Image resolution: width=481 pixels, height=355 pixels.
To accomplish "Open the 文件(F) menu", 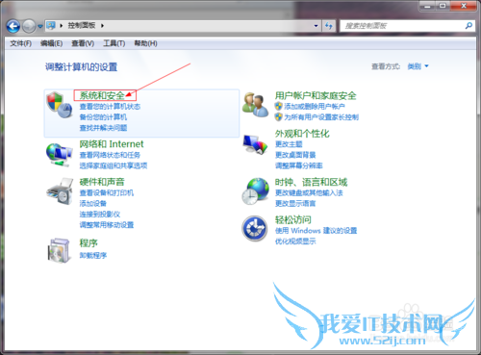I will (20, 43).
